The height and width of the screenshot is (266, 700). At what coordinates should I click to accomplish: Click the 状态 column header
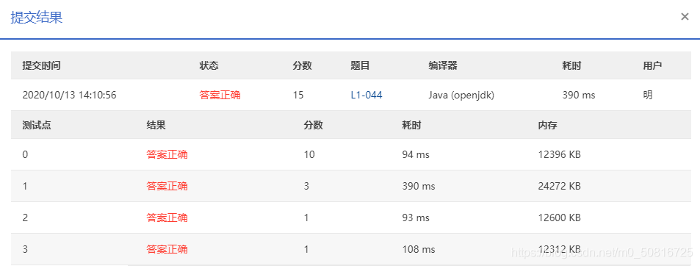point(209,65)
